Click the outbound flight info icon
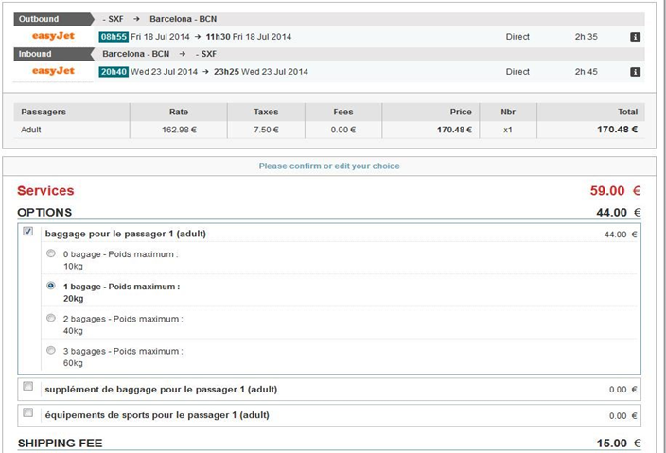The image size is (666, 453). point(636,37)
